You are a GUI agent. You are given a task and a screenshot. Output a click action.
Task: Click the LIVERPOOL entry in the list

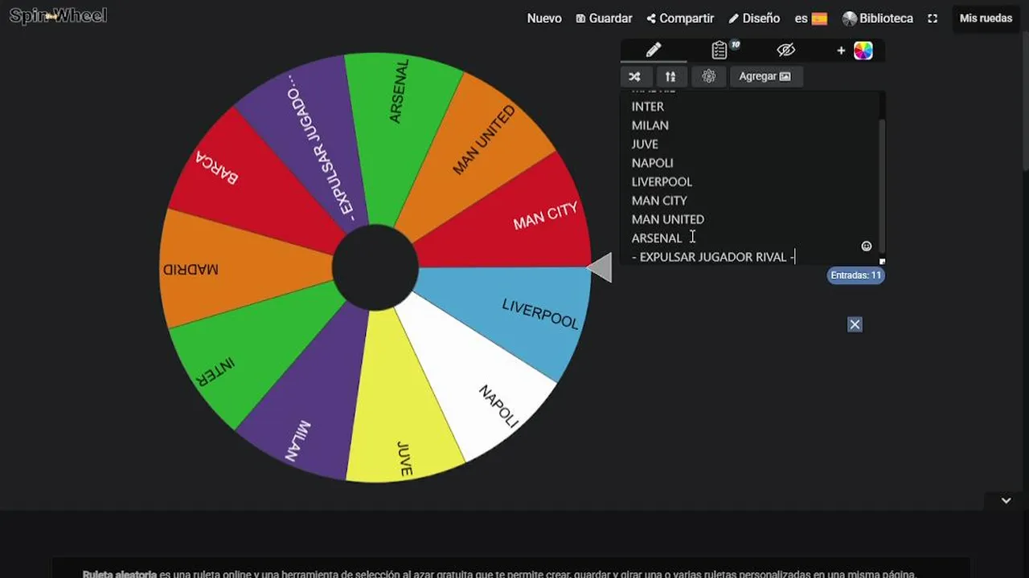(x=662, y=181)
